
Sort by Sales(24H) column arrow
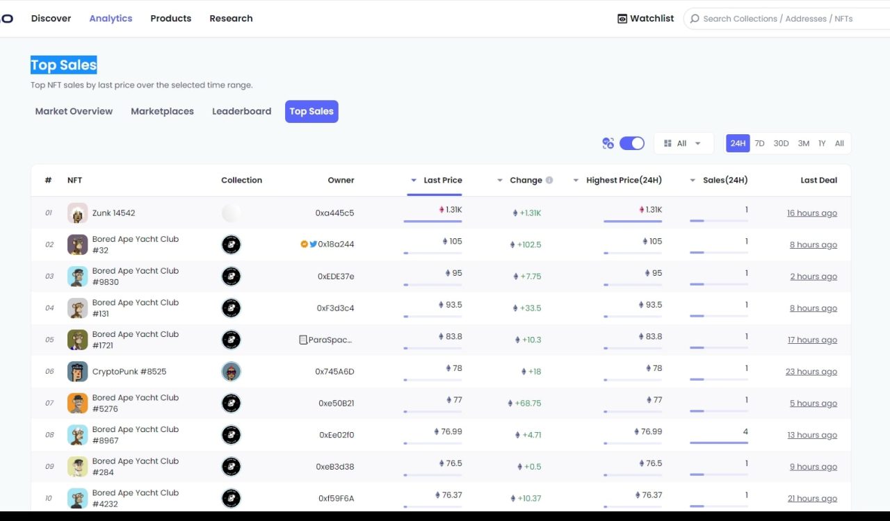tap(693, 181)
